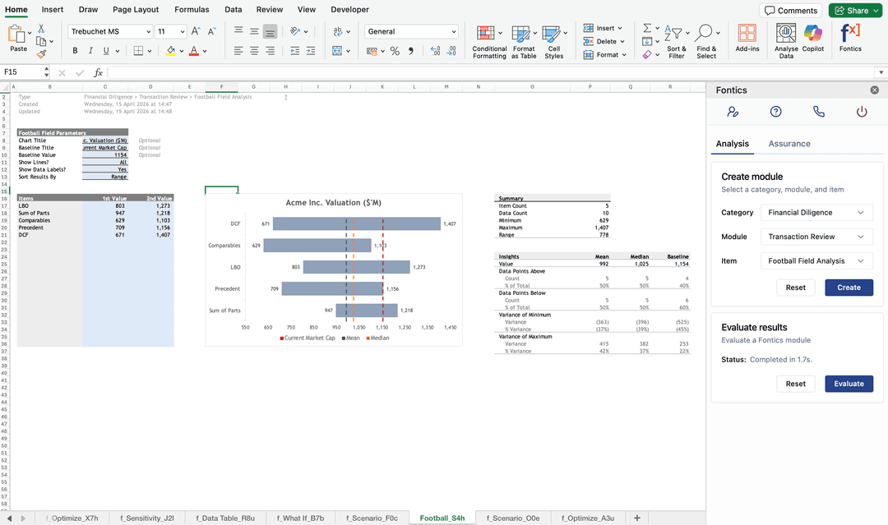Click the Clear eraser icon

click(x=647, y=55)
